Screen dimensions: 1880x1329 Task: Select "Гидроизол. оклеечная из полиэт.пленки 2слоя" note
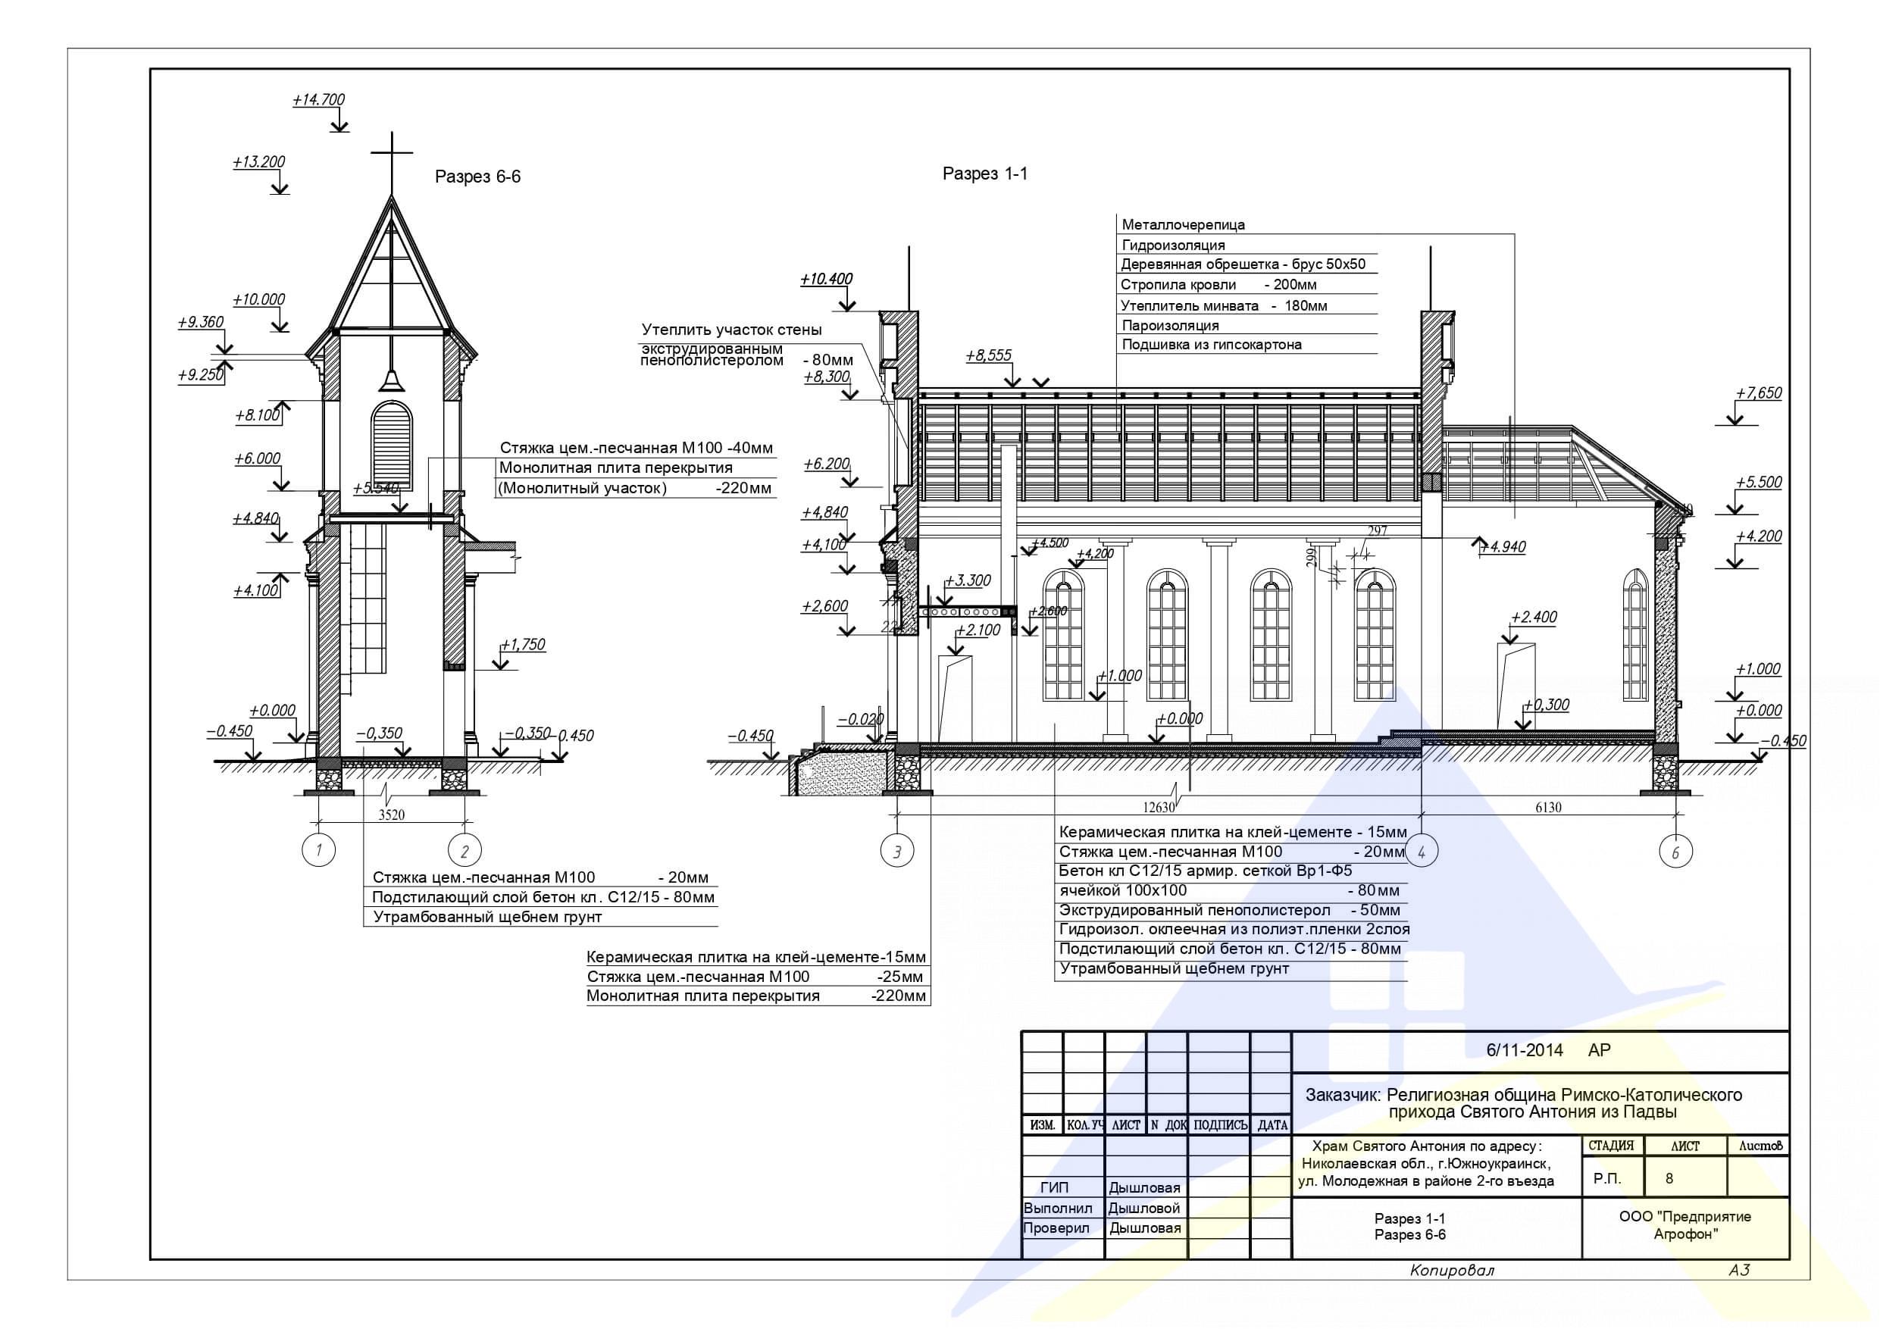[x=1235, y=930]
